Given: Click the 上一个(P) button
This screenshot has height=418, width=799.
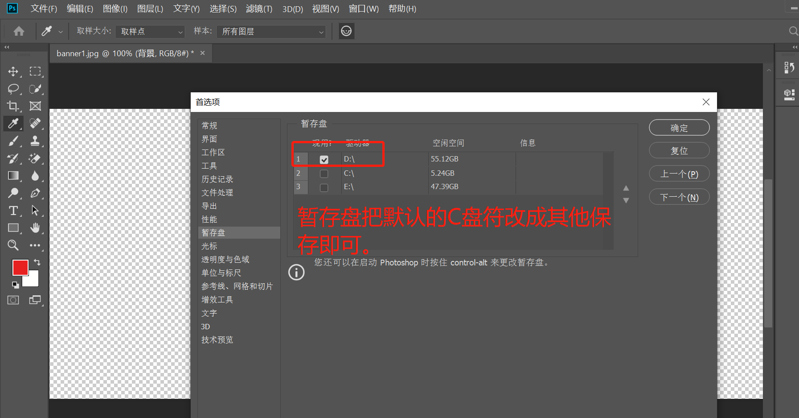Looking at the screenshot, I should coord(679,174).
